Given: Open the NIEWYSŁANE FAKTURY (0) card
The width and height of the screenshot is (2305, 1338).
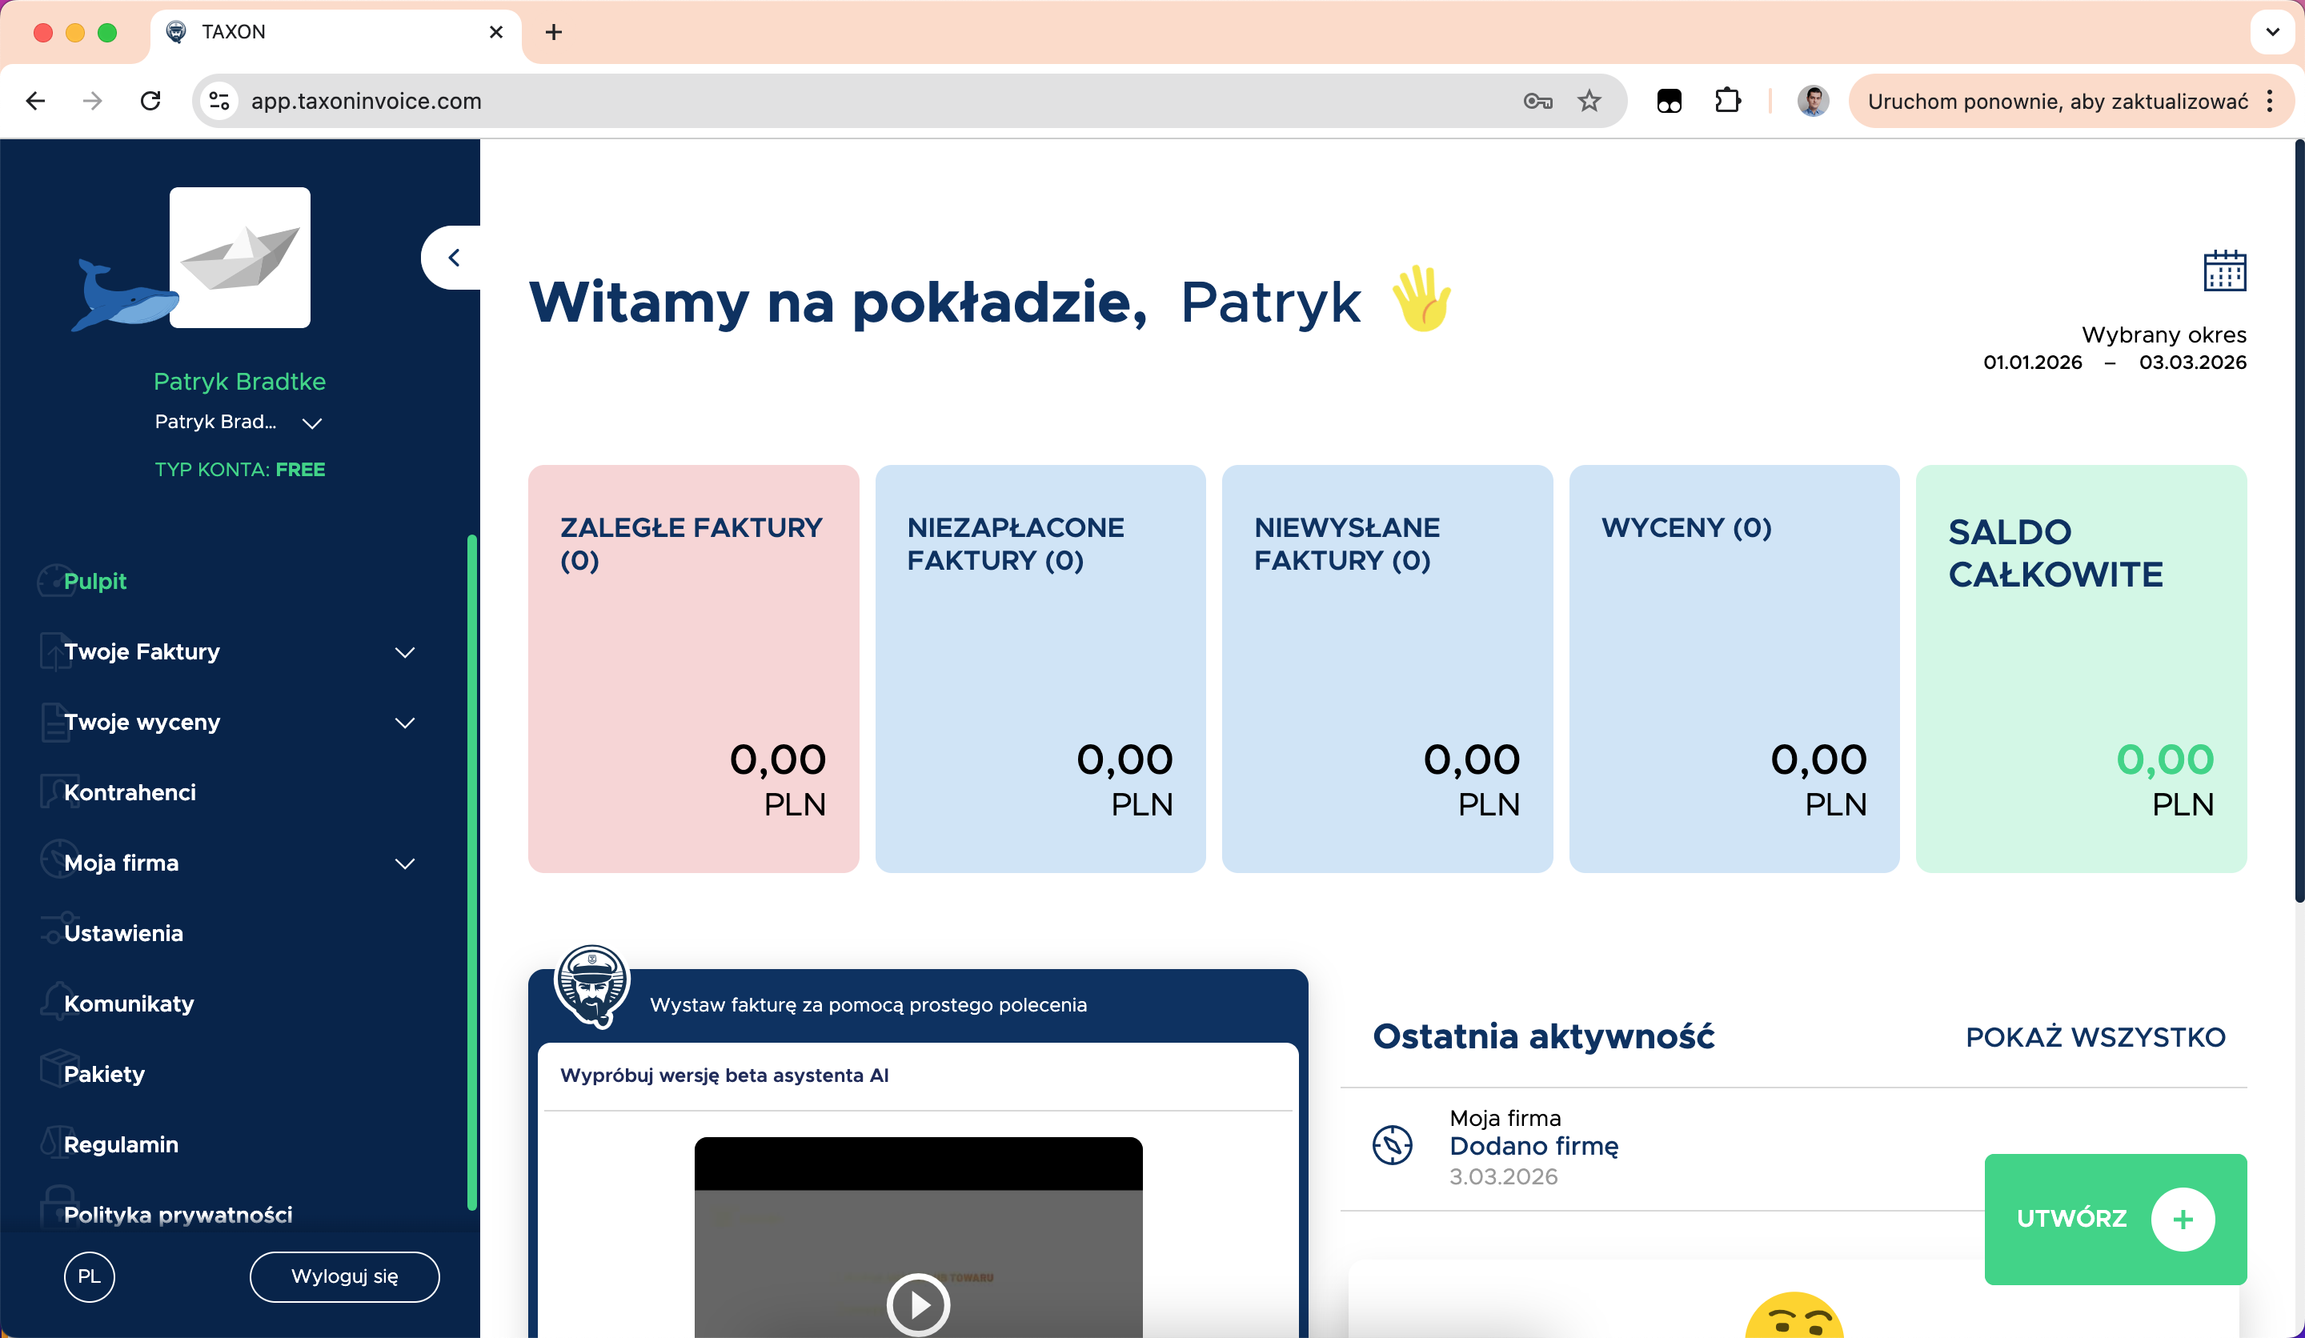Looking at the screenshot, I should pyautogui.click(x=1387, y=668).
